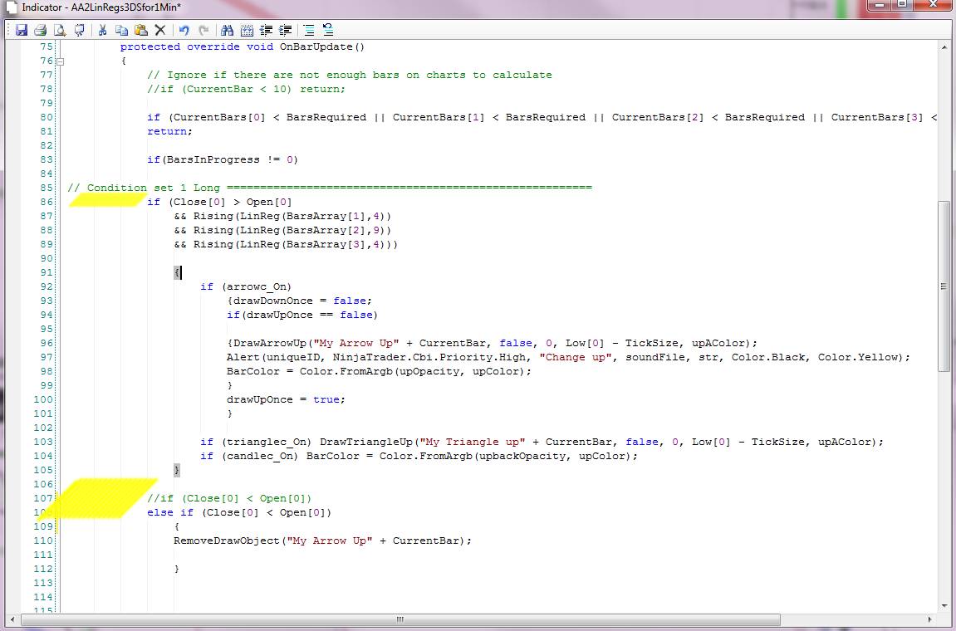Click 'if (arrowc_On)' on line 92
The height and width of the screenshot is (631, 956).
click(x=246, y=286)
